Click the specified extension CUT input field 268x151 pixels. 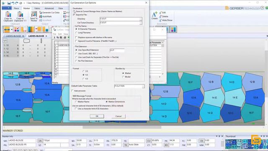click(x=117, y=50)
